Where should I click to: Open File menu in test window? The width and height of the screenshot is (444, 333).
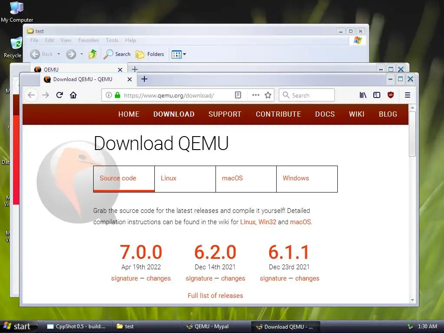[x=34, y=40]
